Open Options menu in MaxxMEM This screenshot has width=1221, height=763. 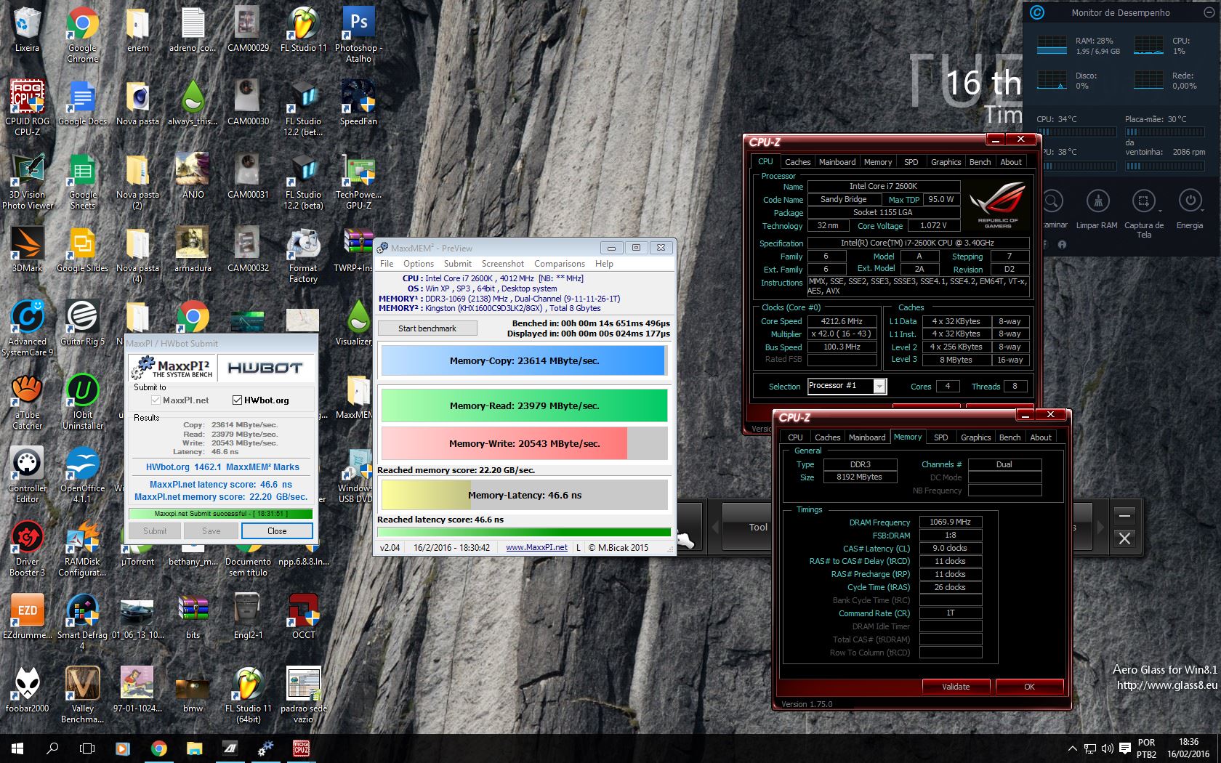pos(419,264)
